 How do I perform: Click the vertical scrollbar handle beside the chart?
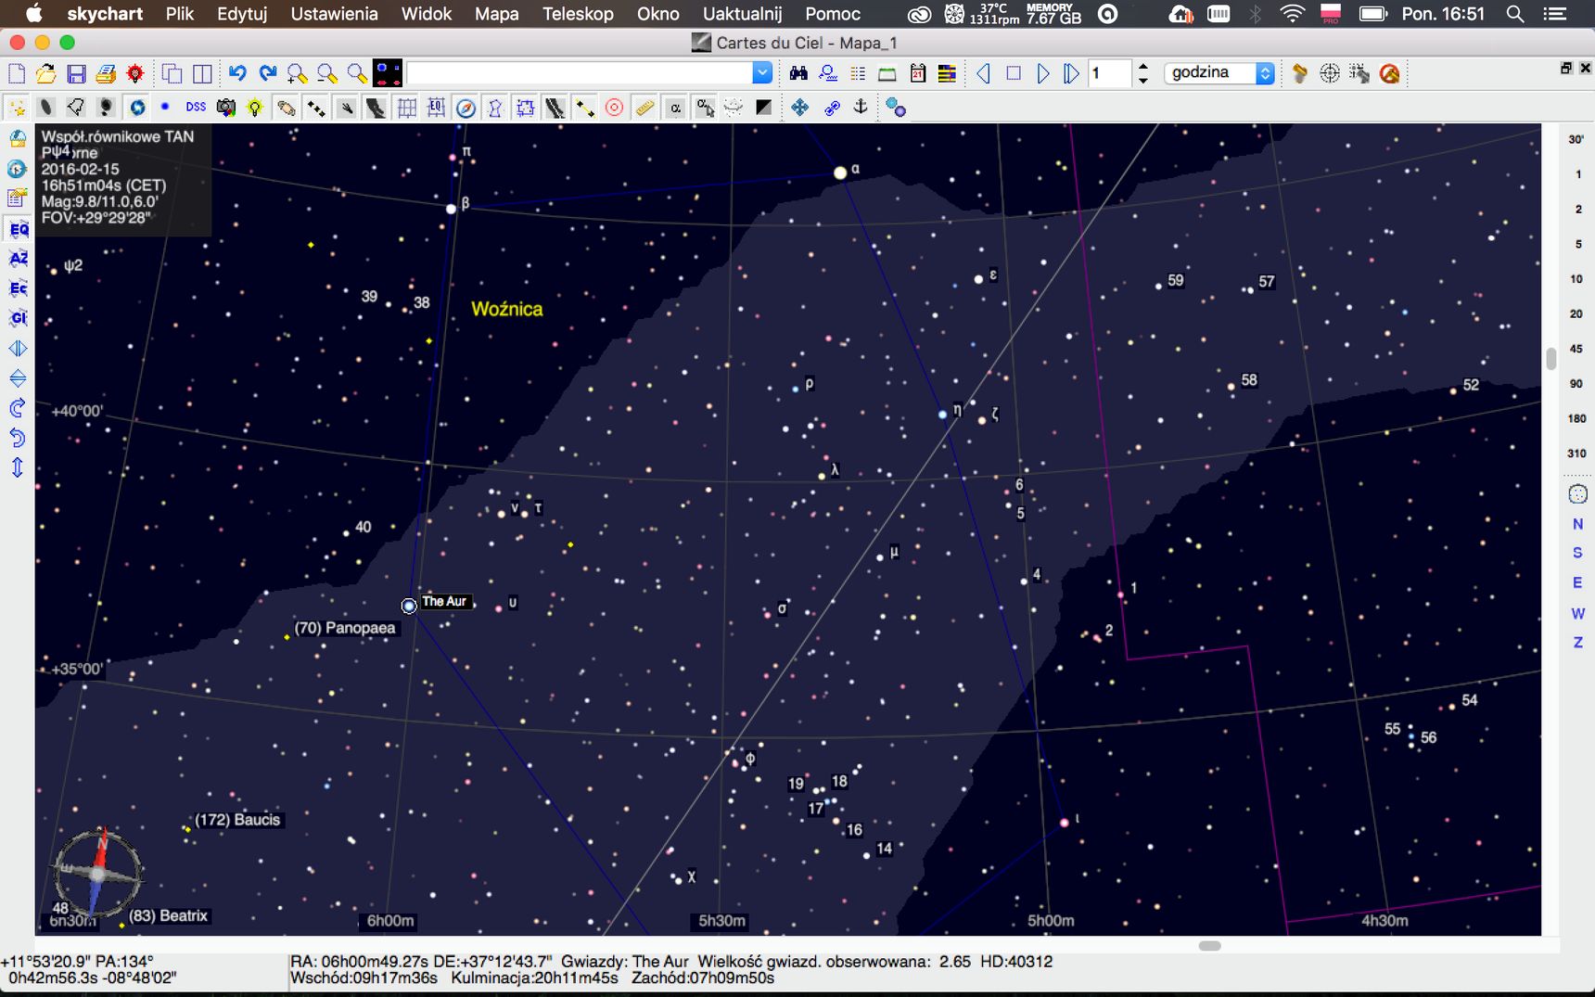tap(1550, 359)
